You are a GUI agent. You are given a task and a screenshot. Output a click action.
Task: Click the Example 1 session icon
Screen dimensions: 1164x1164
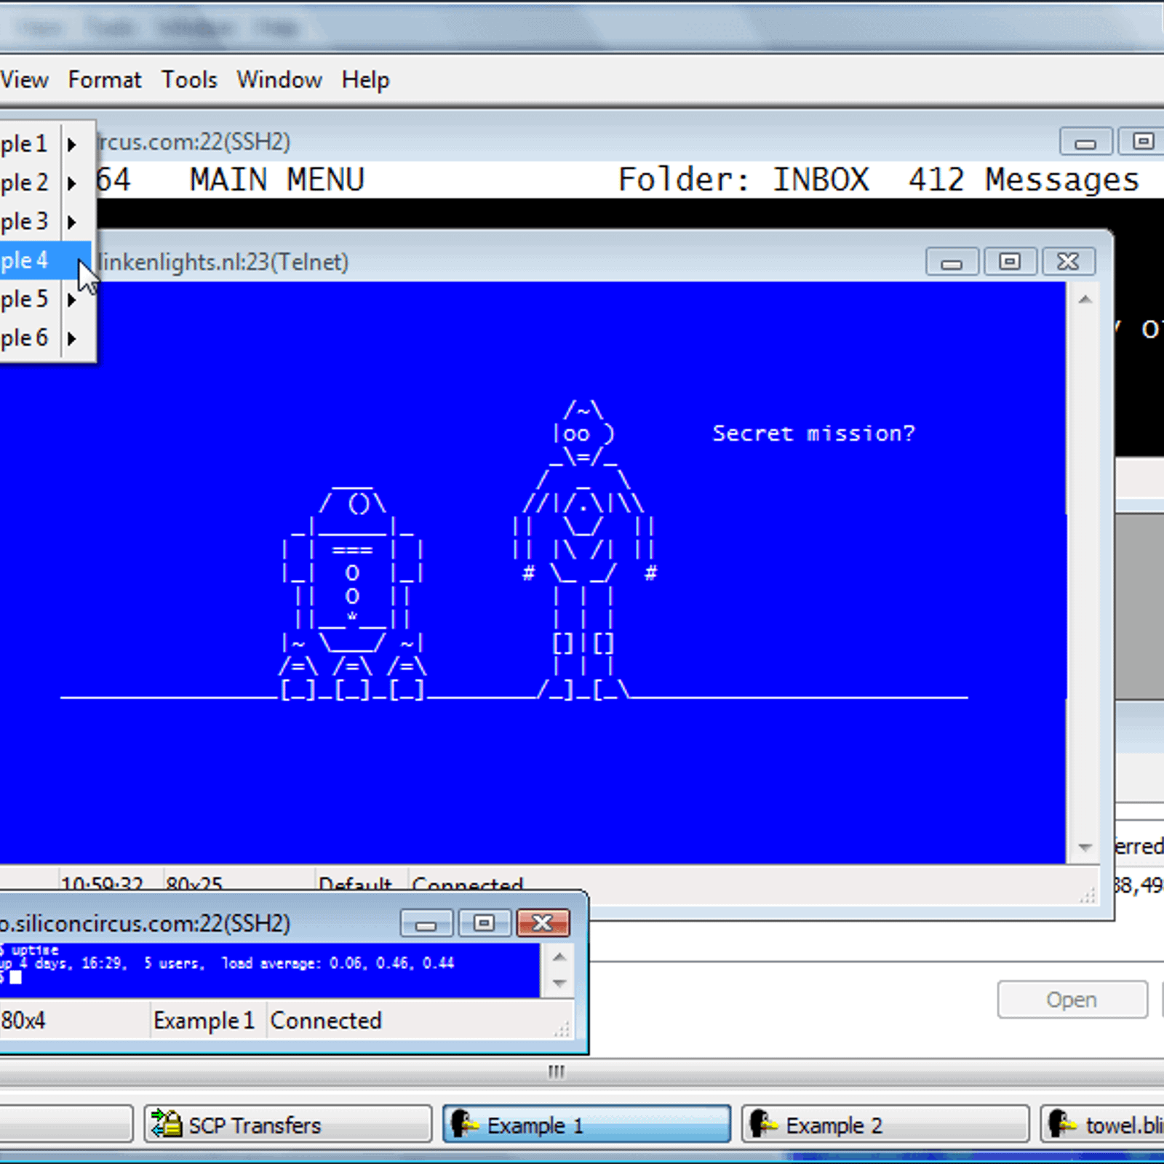[463, 1124]
